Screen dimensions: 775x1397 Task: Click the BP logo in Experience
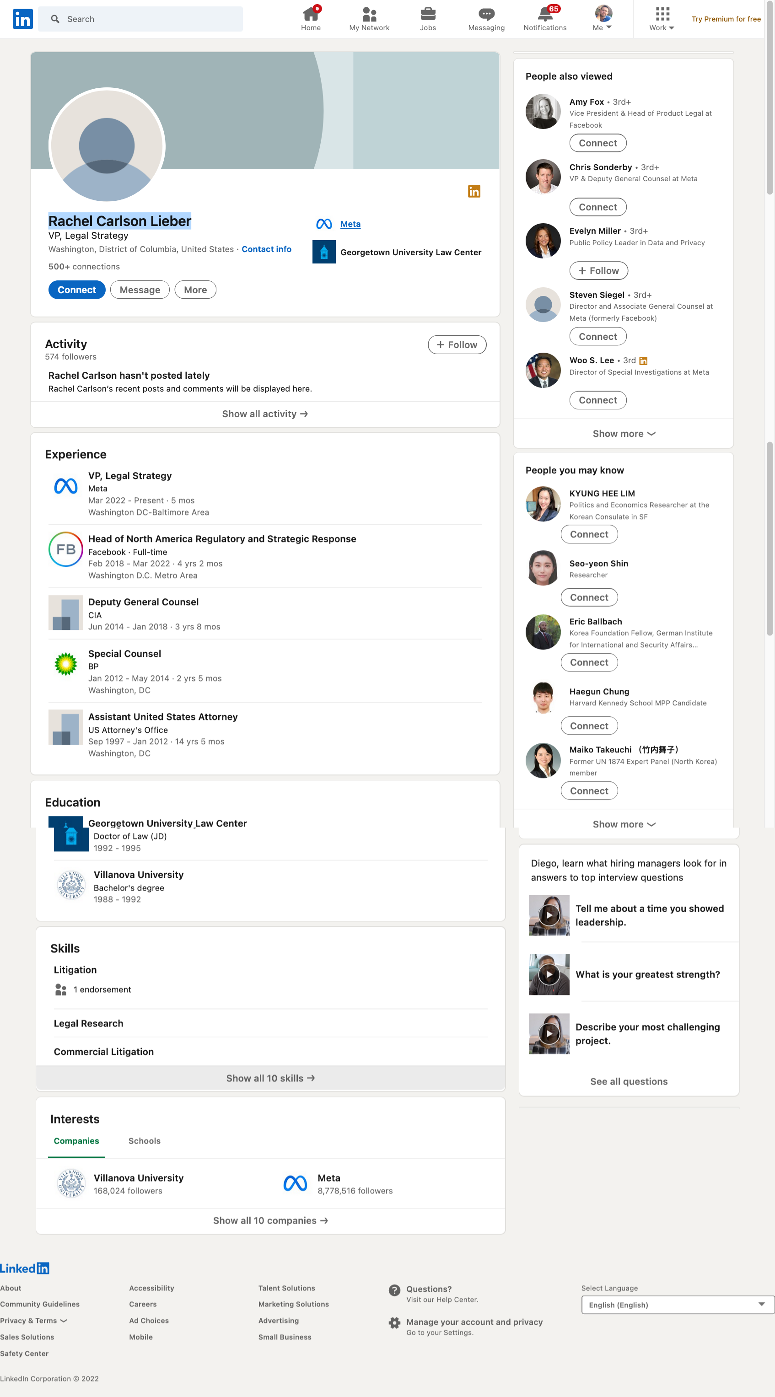click(65, 664)
